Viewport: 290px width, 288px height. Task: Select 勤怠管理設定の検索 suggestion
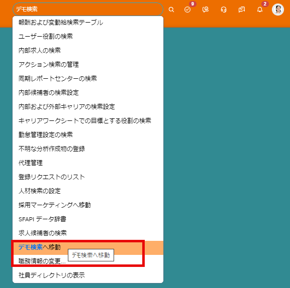(88, 135)
